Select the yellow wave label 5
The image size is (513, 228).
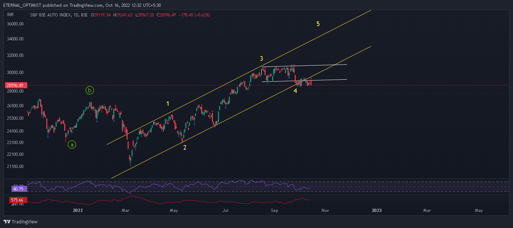coord(318,24)
